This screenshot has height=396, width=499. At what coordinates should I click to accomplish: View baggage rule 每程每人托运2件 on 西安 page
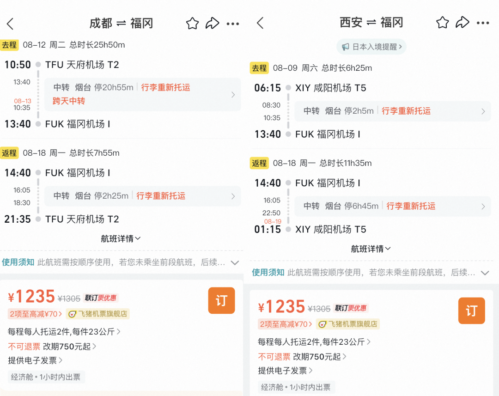(314, 342)
